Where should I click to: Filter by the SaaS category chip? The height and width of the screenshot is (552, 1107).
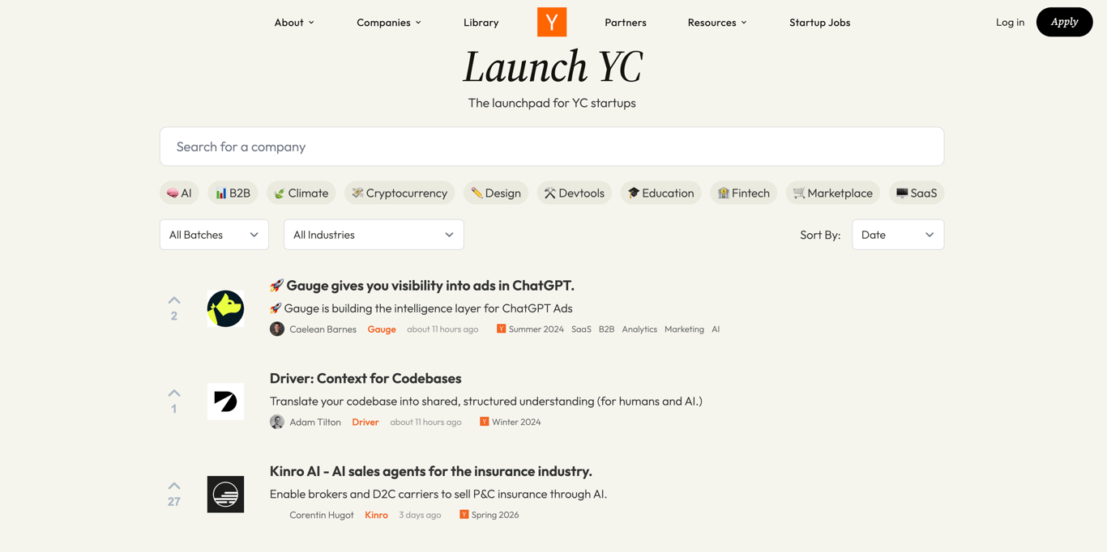click(917, 193)
